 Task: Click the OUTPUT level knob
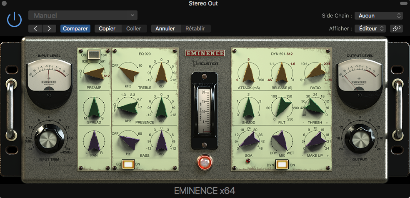pyautogui.click(x=360, y=139)
